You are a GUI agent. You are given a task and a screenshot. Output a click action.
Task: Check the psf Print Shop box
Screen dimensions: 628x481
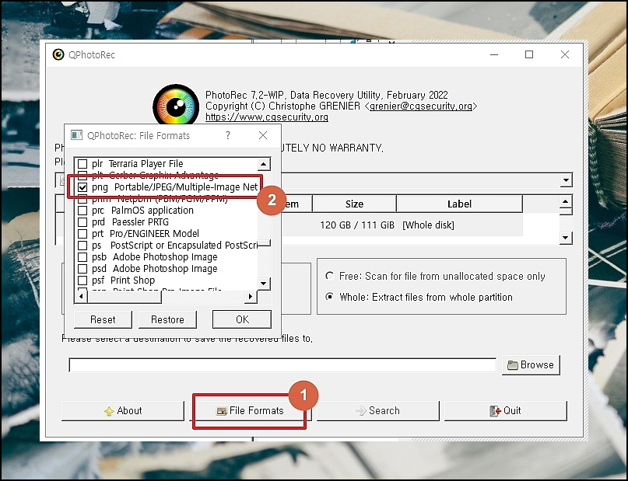[82, 281]
